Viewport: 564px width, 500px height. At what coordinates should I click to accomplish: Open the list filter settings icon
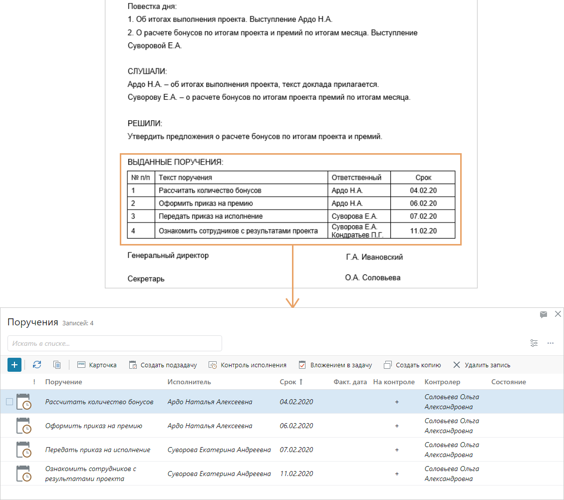coord(534,343)
